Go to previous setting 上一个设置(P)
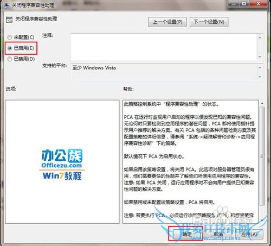Viewport: 271px width, 246px height. tap(167, 22)
